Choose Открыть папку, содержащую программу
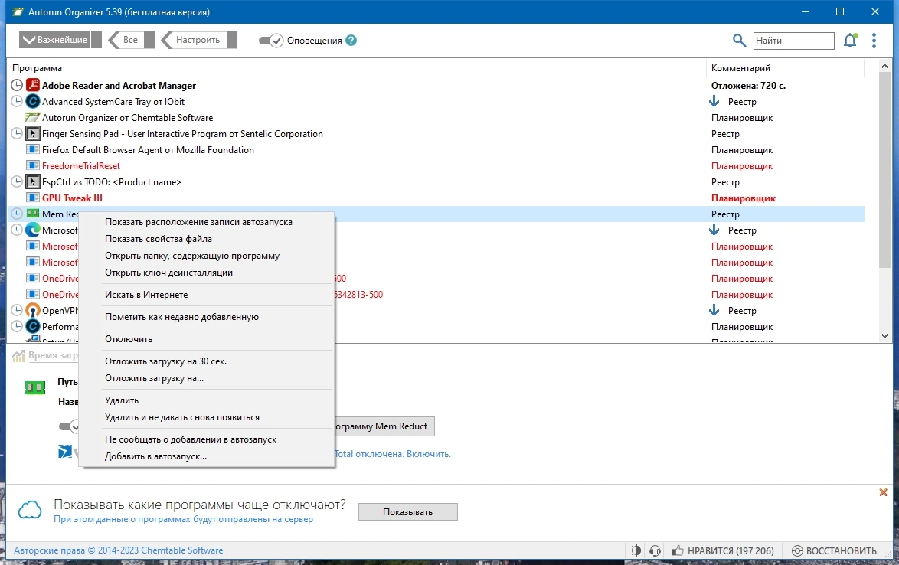Screen dimensions: 899x565 [192, 256]
